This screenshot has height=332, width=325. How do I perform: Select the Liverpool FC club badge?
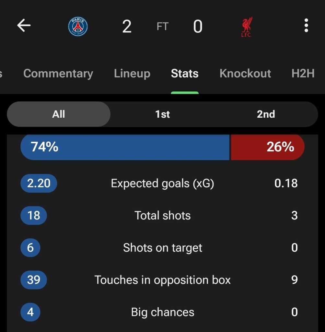point(246,26)
